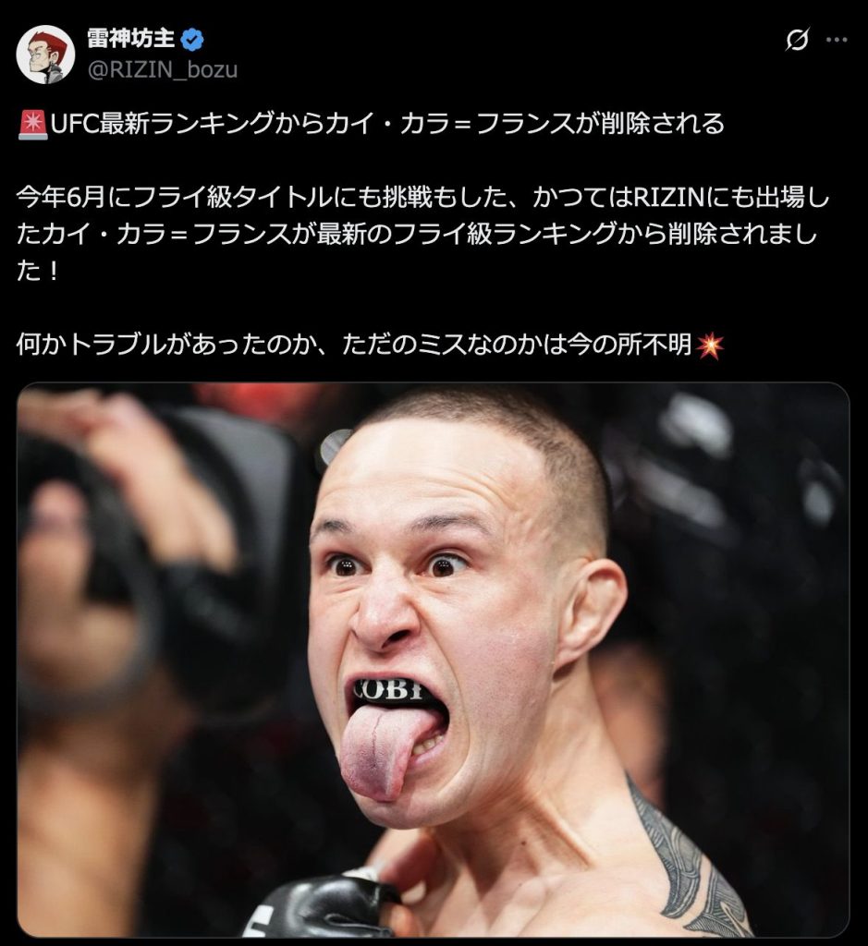868x946 pixels.
Task: Click the fighter's black mouthguard in photo
Action: 393,691
